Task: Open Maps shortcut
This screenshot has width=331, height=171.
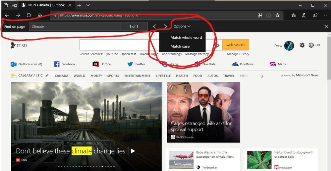Action: tap(278, 64)
